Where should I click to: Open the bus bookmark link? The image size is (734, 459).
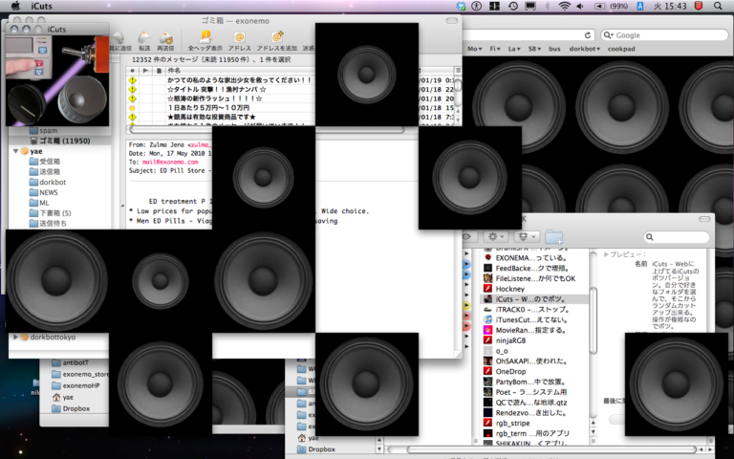point(554,49)
